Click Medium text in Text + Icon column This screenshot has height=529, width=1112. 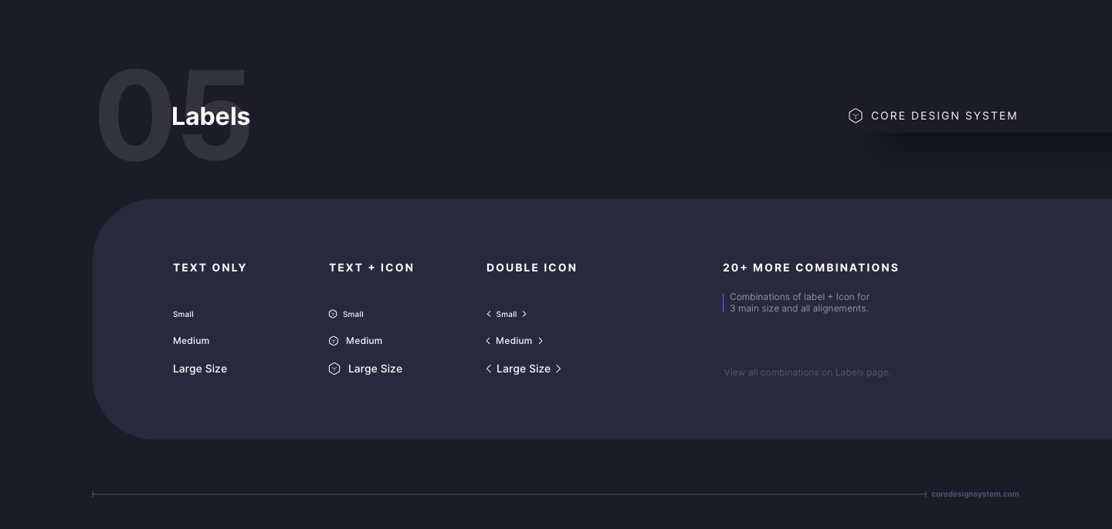pos(364,341)
